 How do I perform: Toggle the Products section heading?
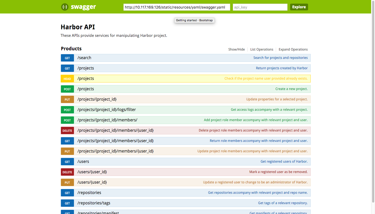click(x=71, y=49)
